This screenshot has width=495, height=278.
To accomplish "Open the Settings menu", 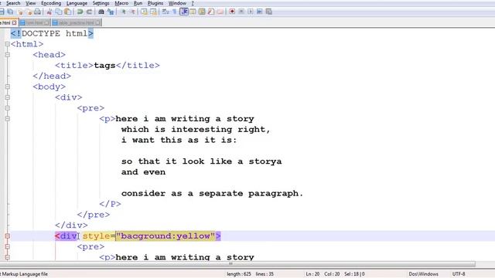I will coord(101,3).
